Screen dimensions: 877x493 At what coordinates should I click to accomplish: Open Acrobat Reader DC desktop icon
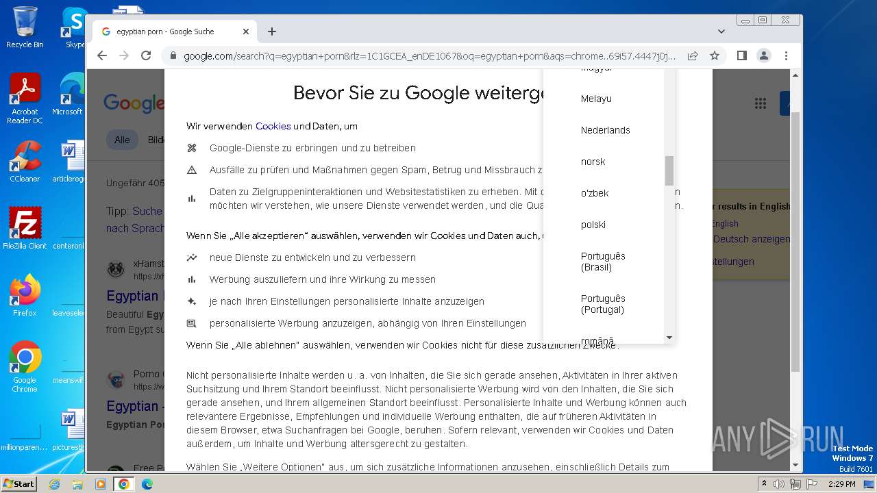(x=25, y=98)
